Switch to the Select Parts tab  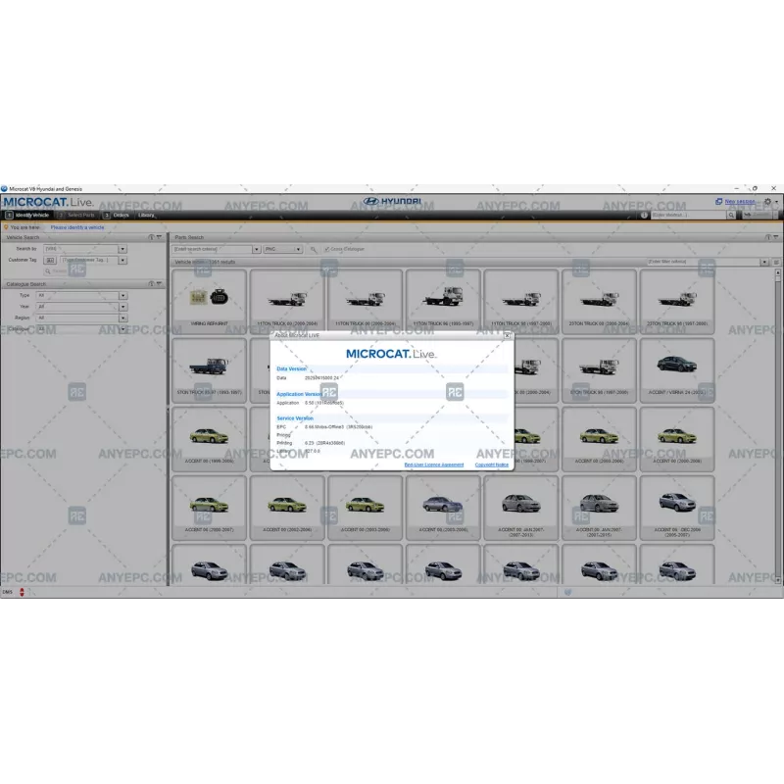(x=76, y=215)
